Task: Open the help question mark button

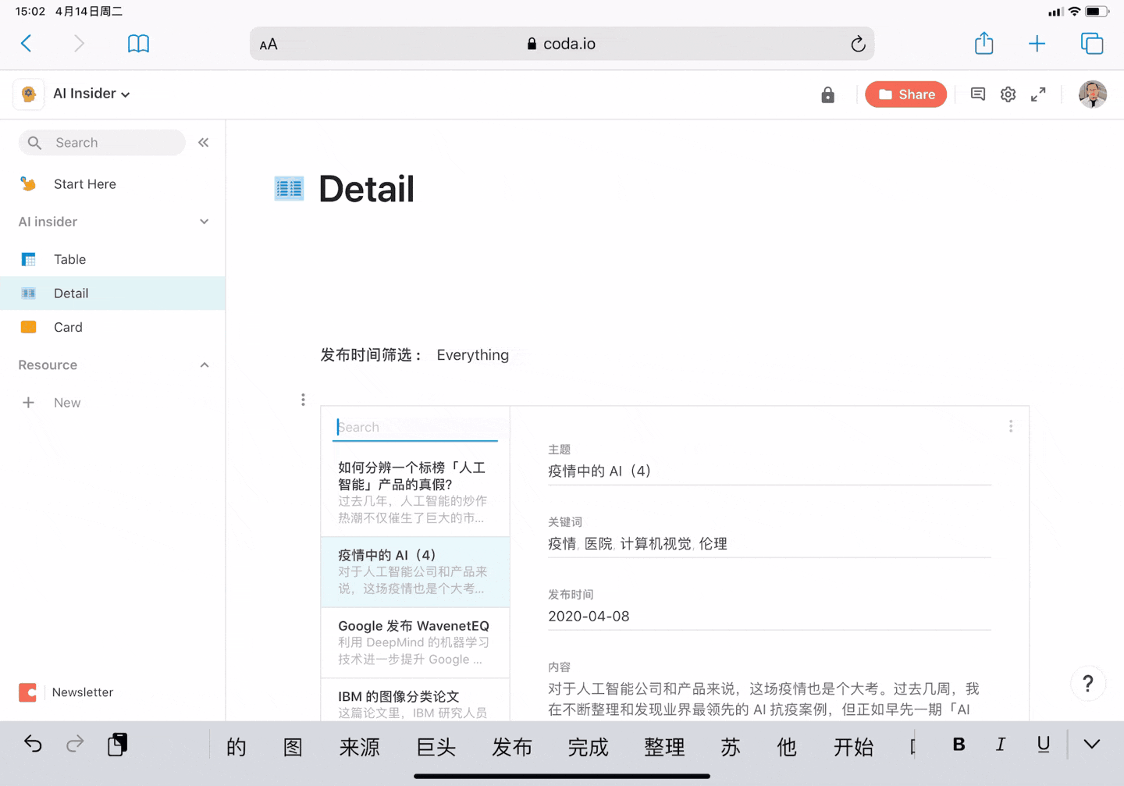Action: coord(1088,684)
